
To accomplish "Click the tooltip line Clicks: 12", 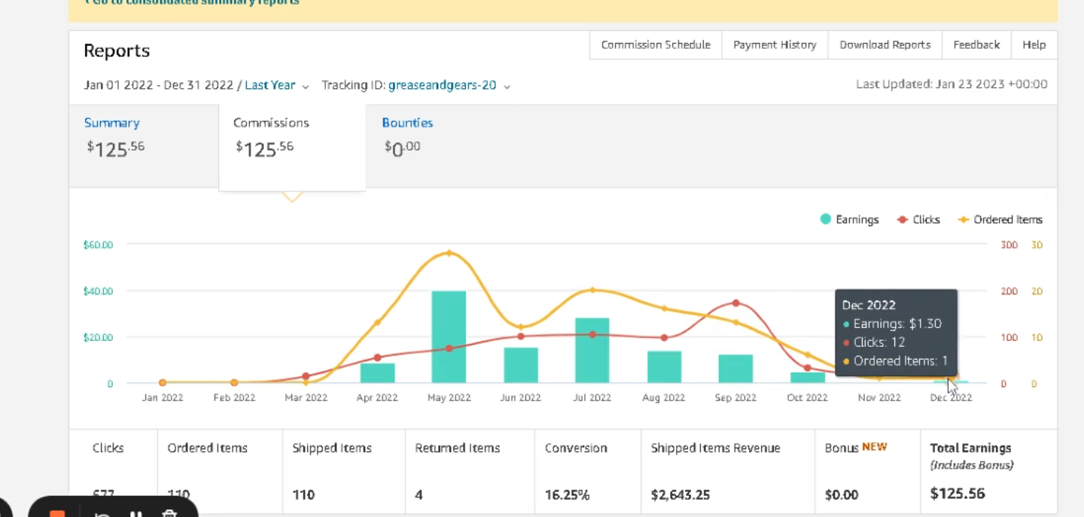I will 874,342.
